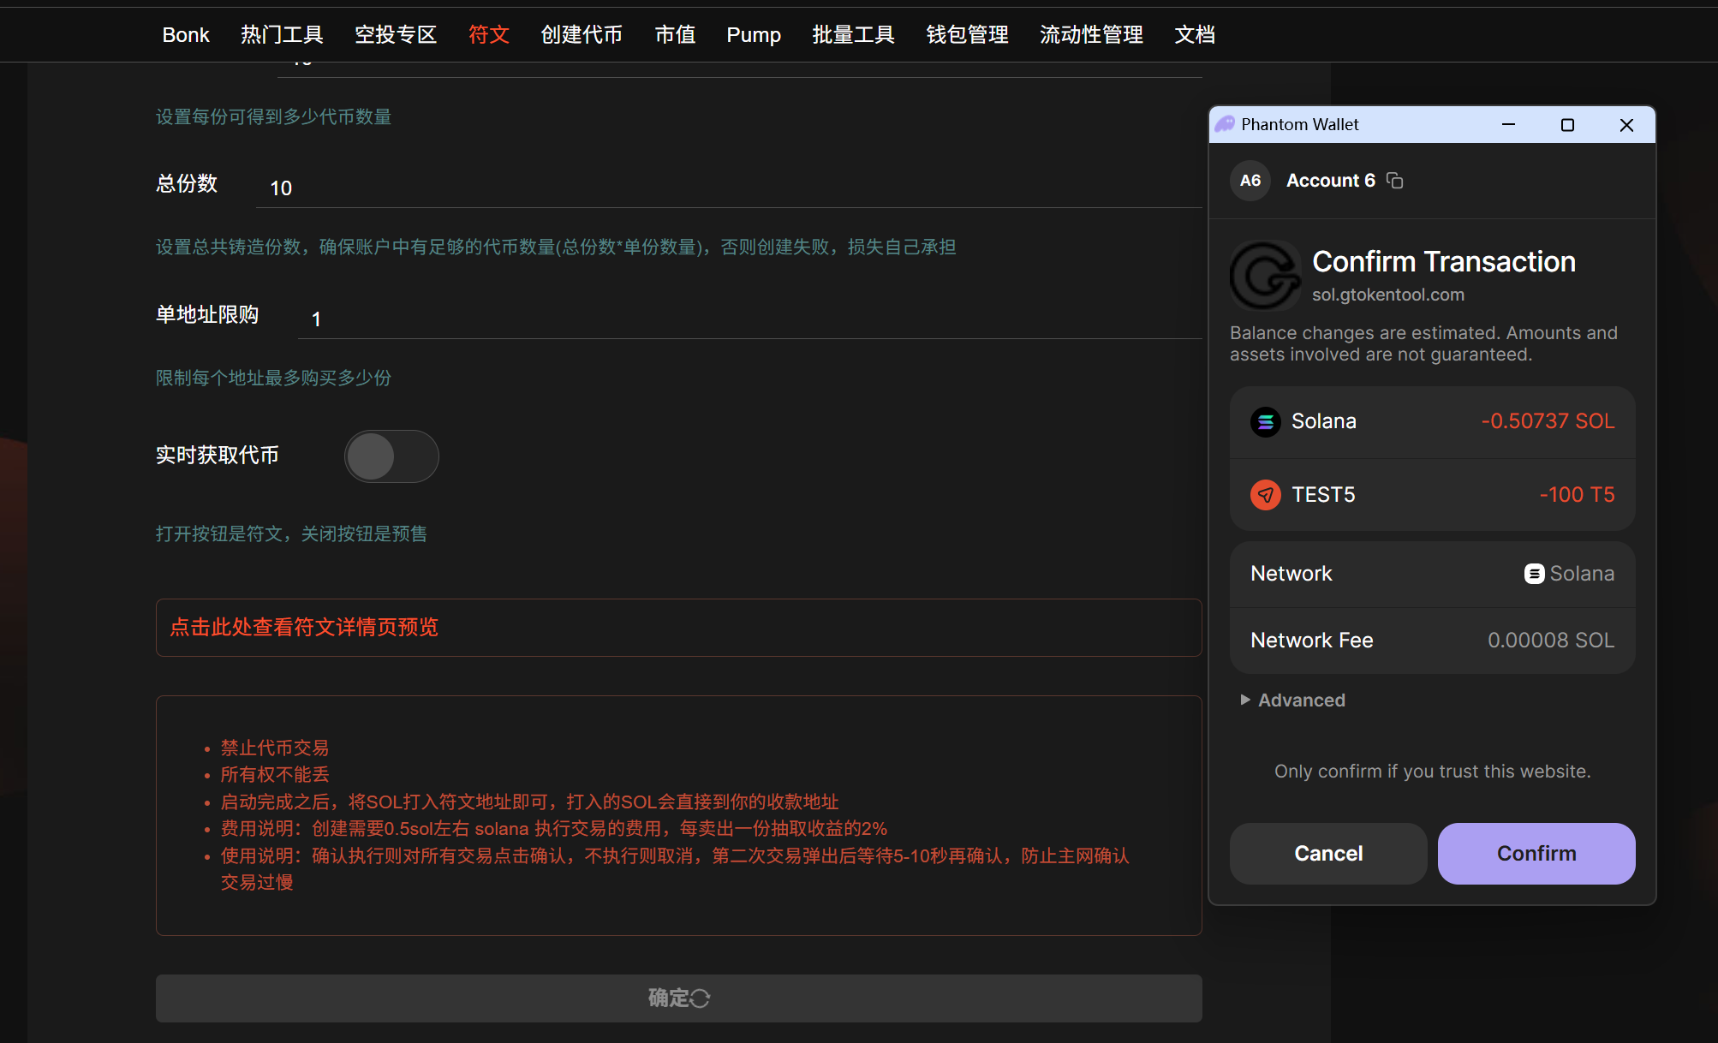Click the 总份数 input field
This screenshot has height=1043, width=1718.
[x=728, y=188]
